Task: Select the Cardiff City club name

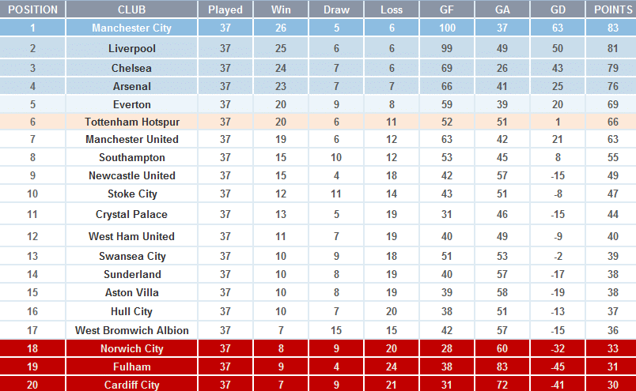Action: (131, 385)
